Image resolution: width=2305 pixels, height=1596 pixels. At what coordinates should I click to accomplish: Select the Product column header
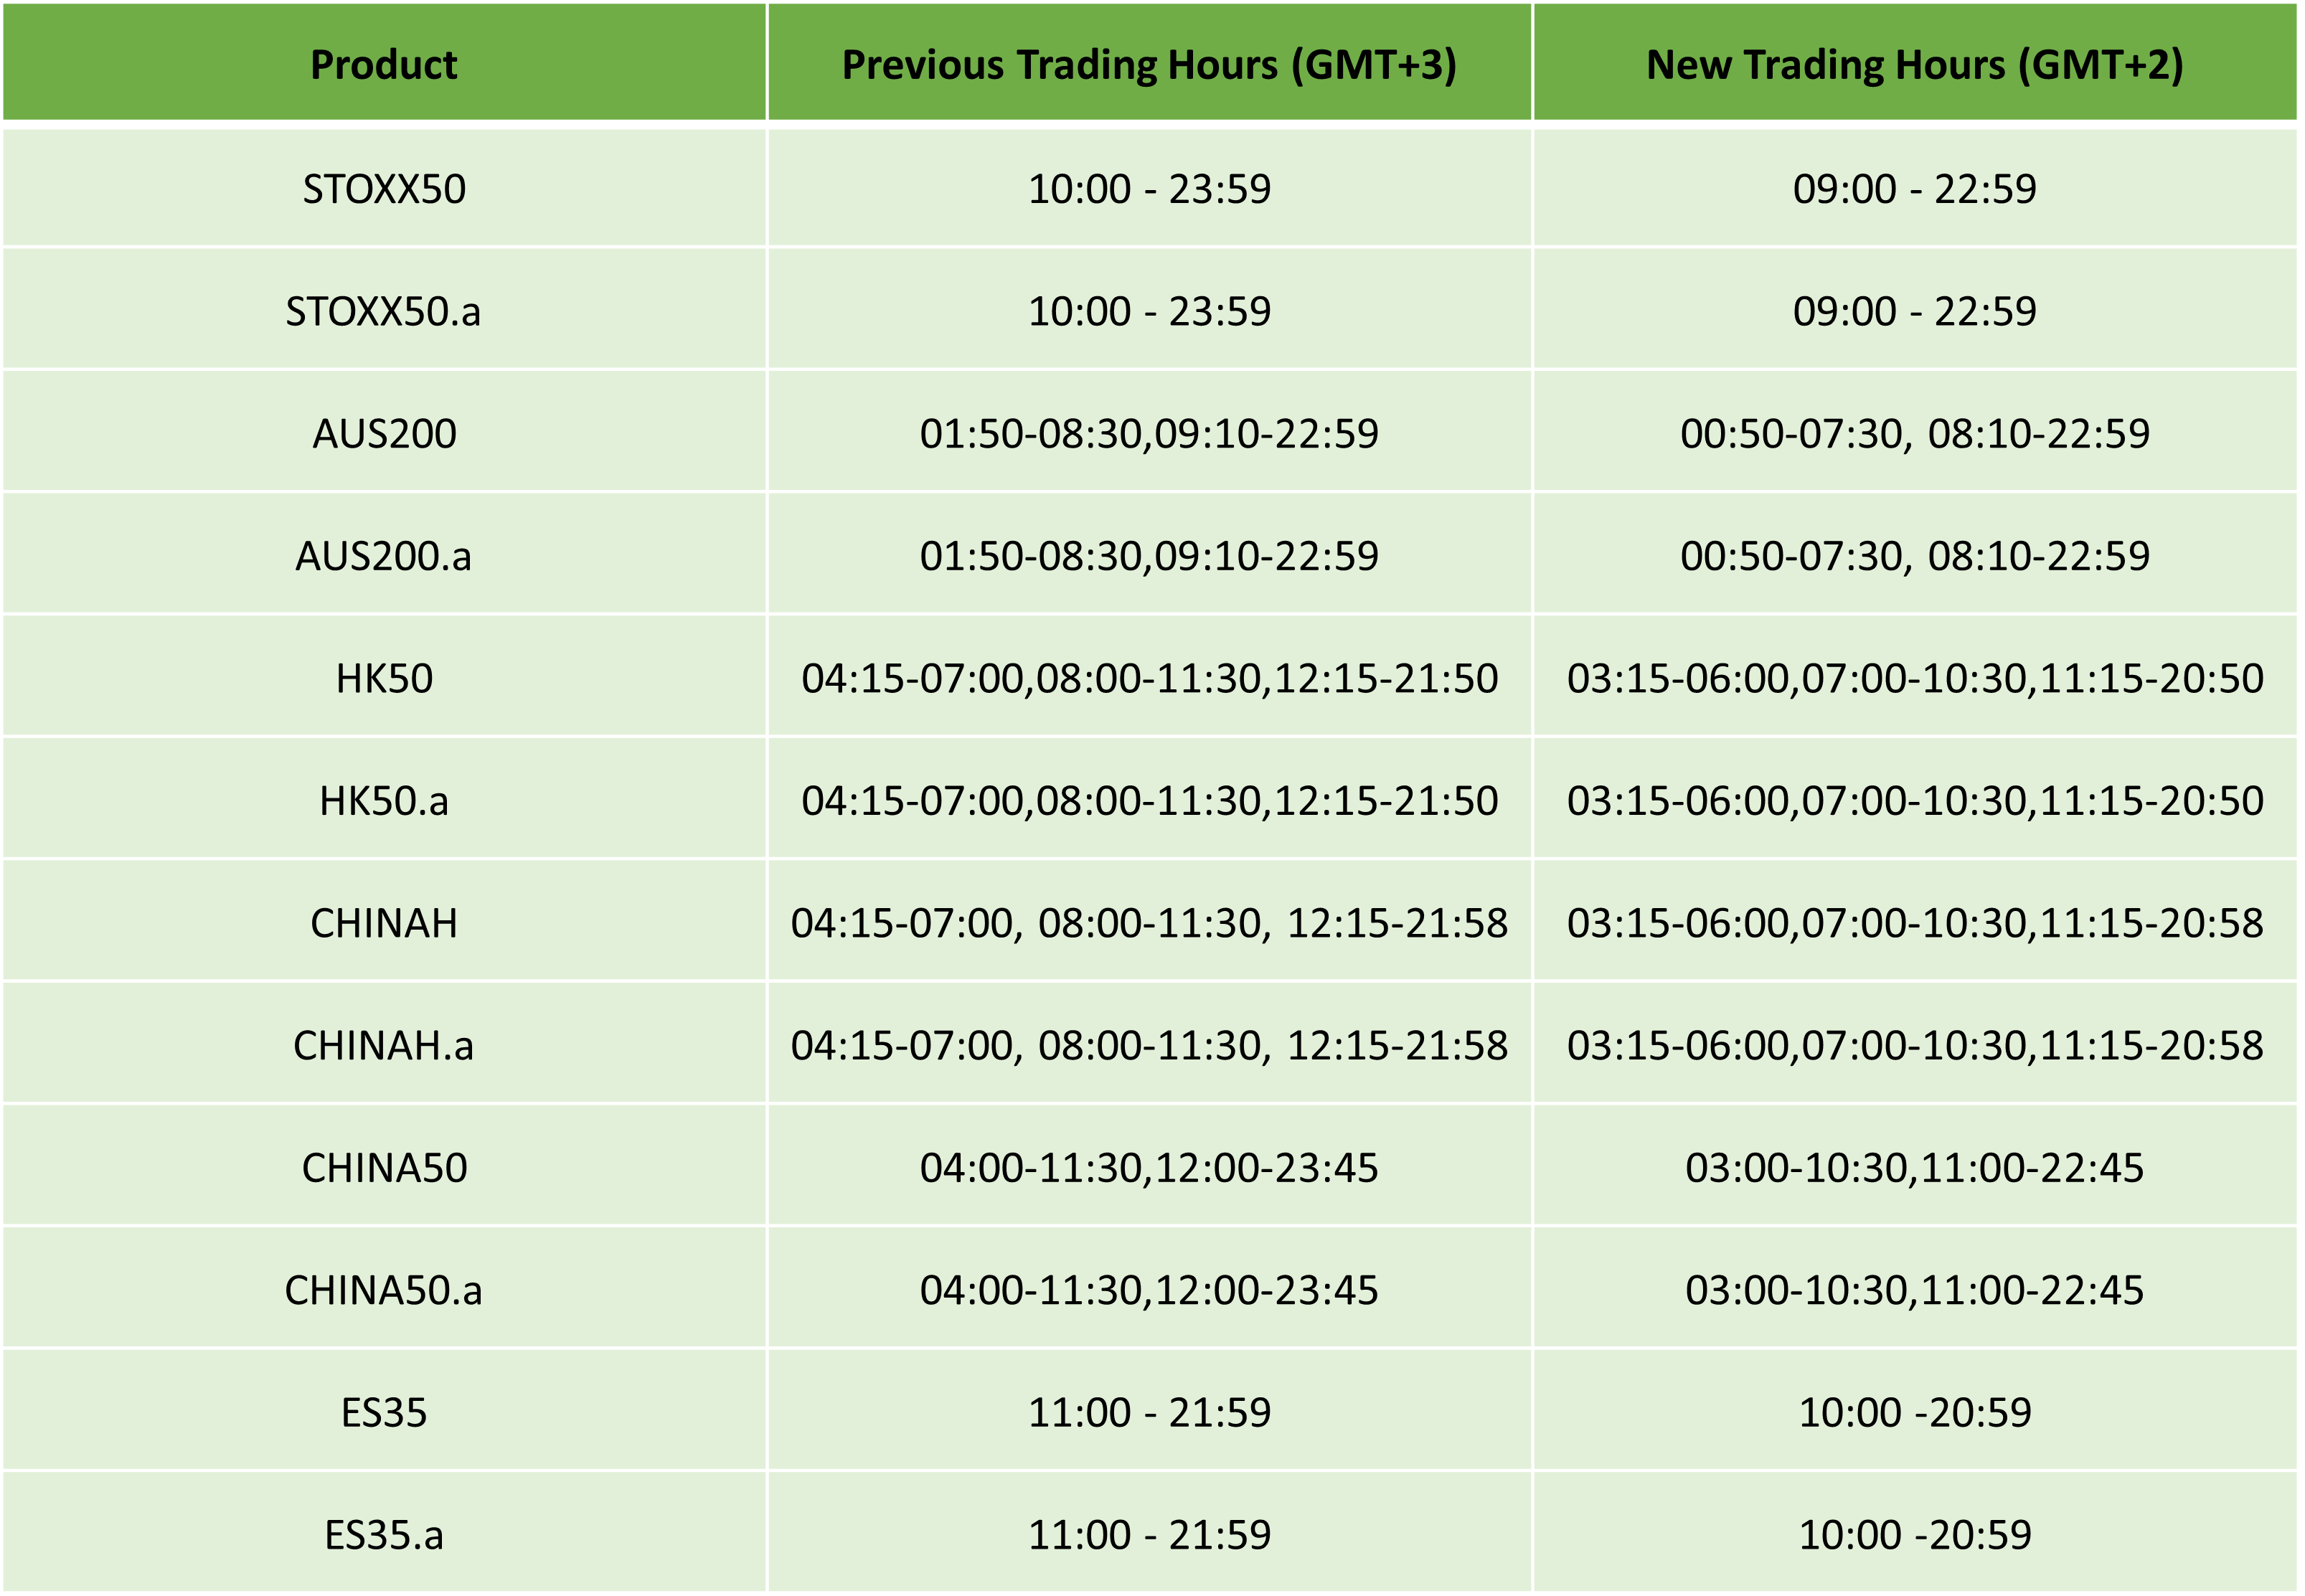(x=384, y=64)
